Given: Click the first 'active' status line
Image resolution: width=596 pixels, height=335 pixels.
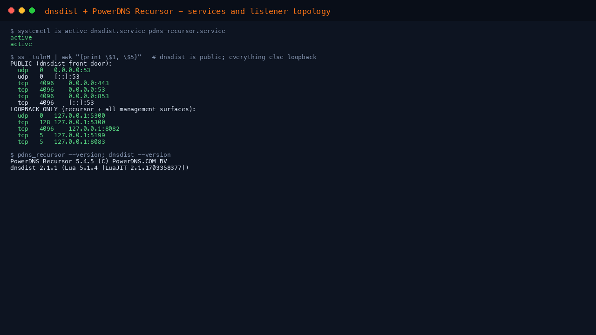Looking at the screenshot, I should click(x=21, y=38).
